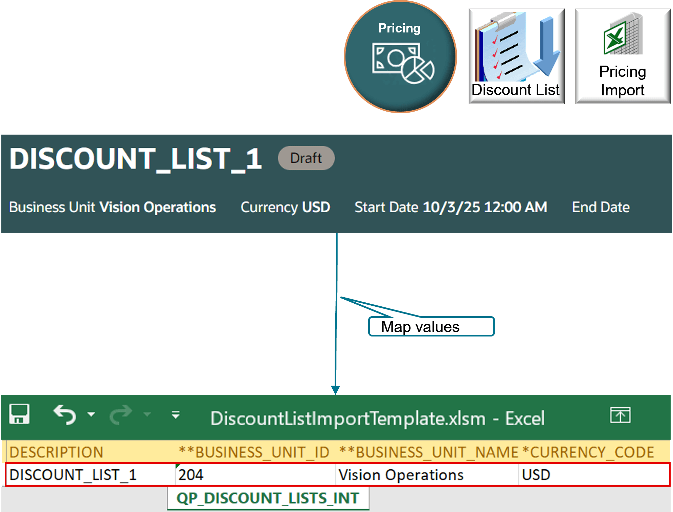
Task: Click the Map values callout
Action: pos(431,327)
